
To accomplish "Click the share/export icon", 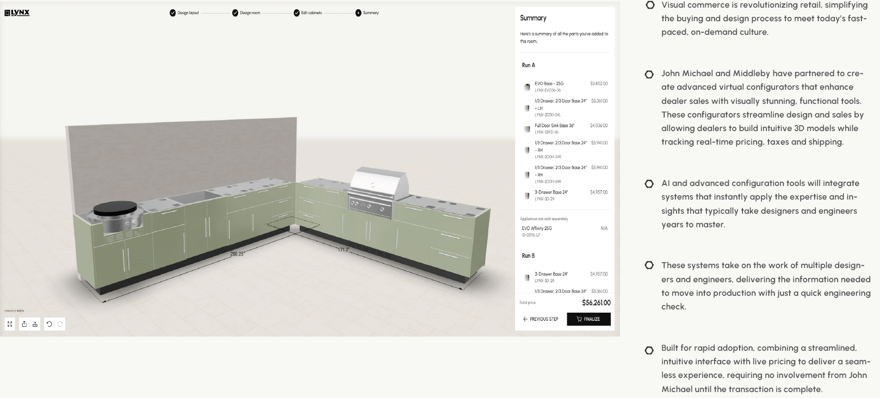I will 24,324.
